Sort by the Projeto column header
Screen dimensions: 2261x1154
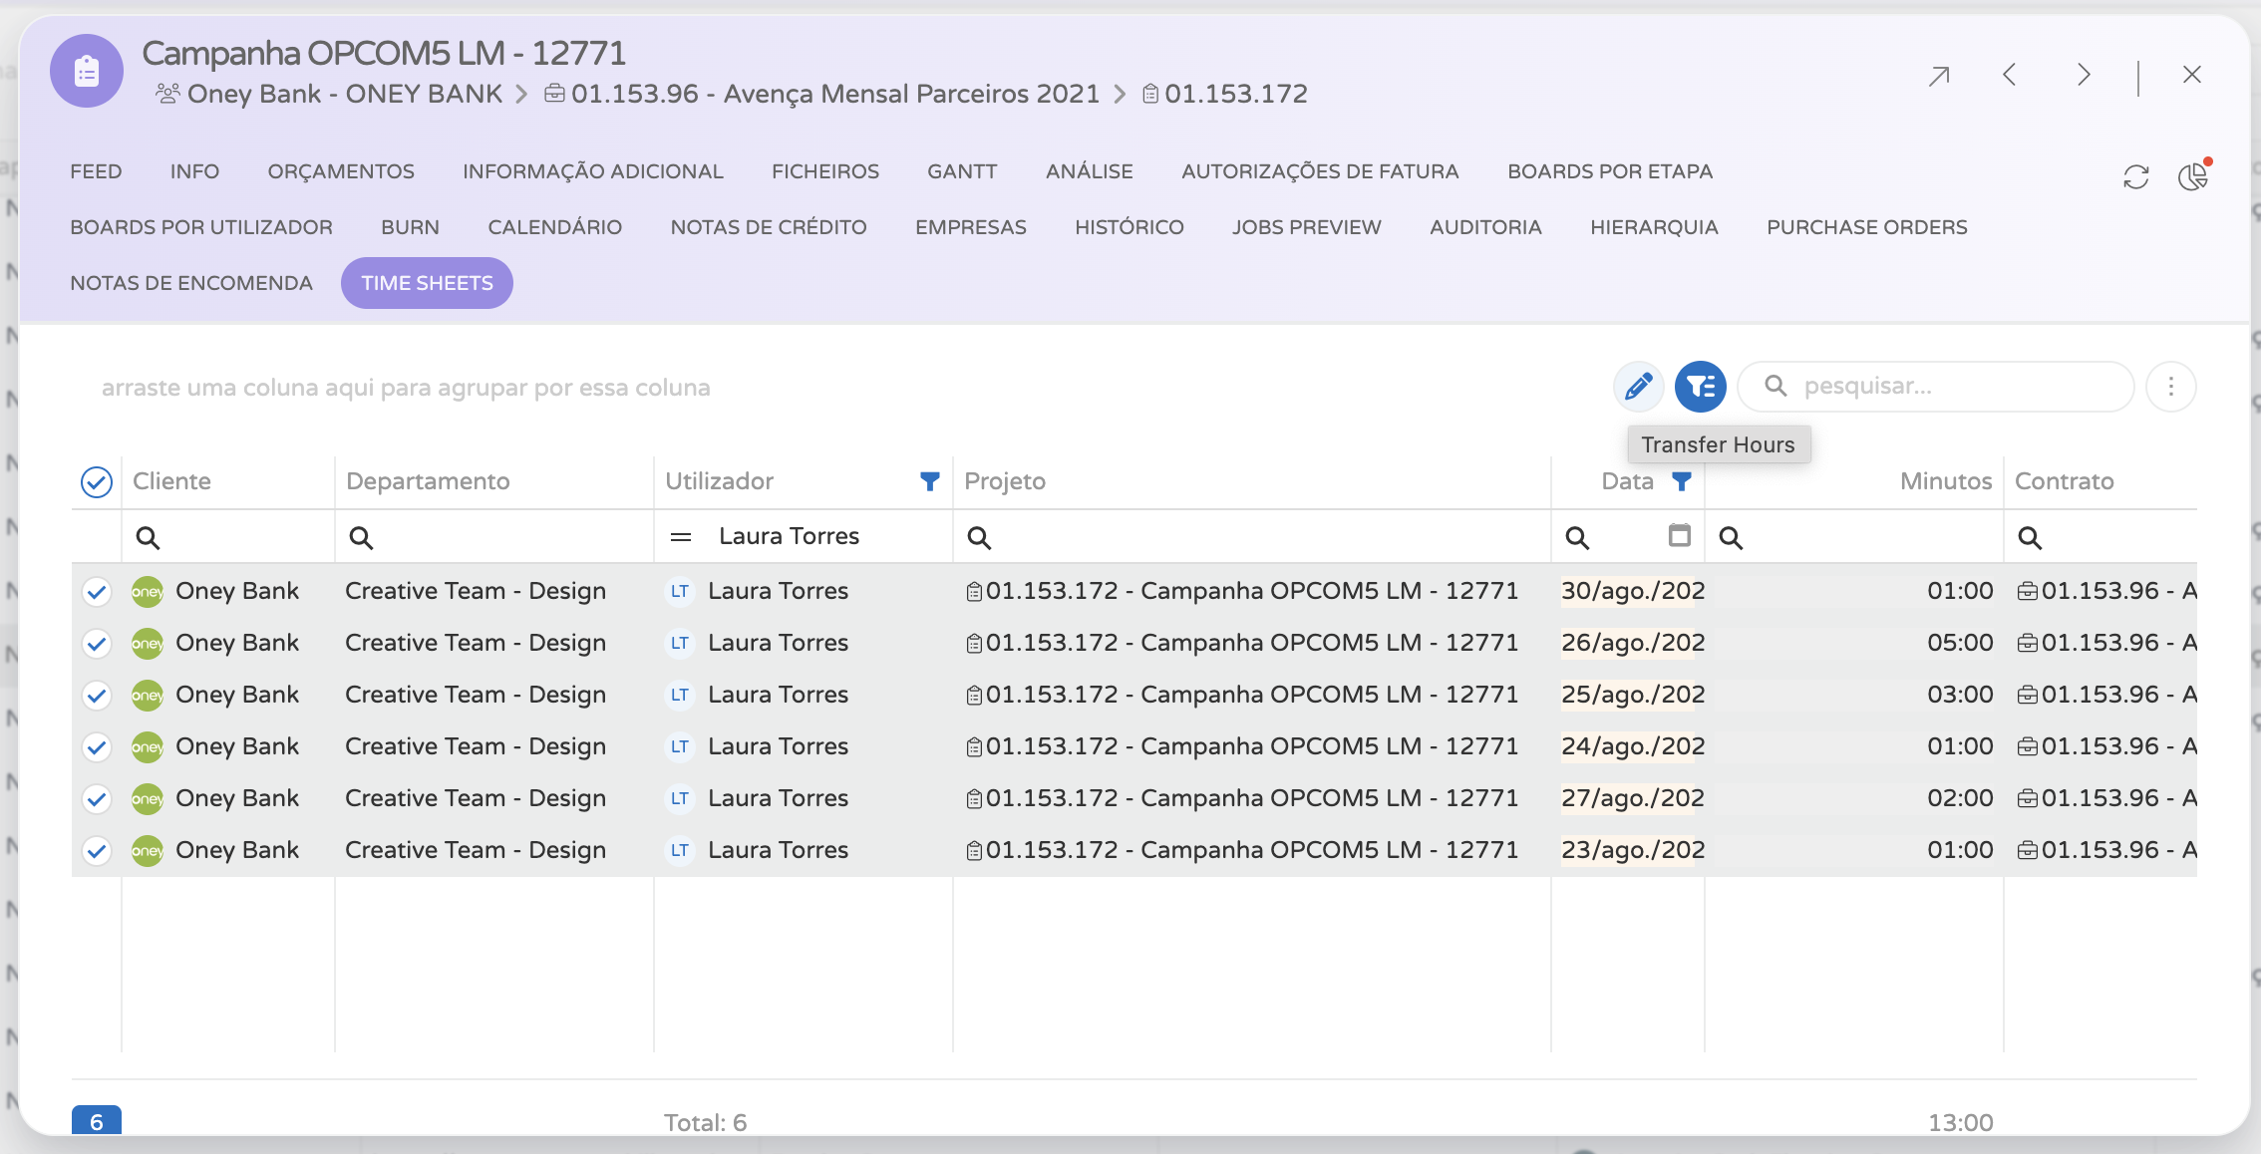(x=1005, y=481)
